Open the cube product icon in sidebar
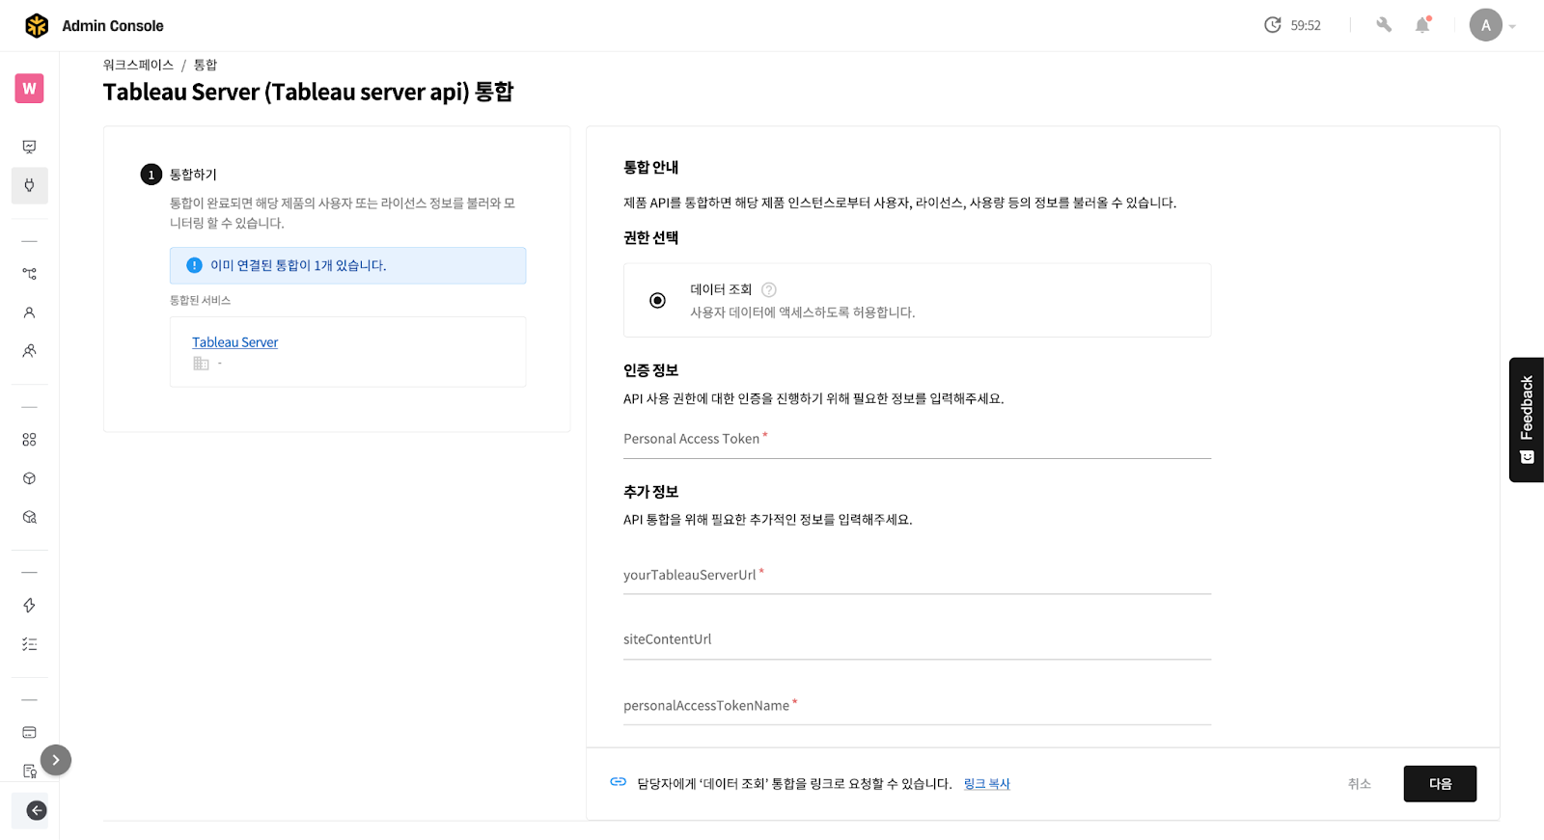Screen dimensions: 1544x840 [29, 478]
